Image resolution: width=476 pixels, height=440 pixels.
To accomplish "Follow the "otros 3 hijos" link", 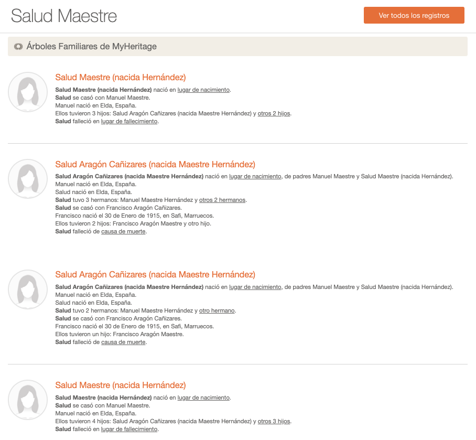I will pyautogui.click(x=274, y=421).
